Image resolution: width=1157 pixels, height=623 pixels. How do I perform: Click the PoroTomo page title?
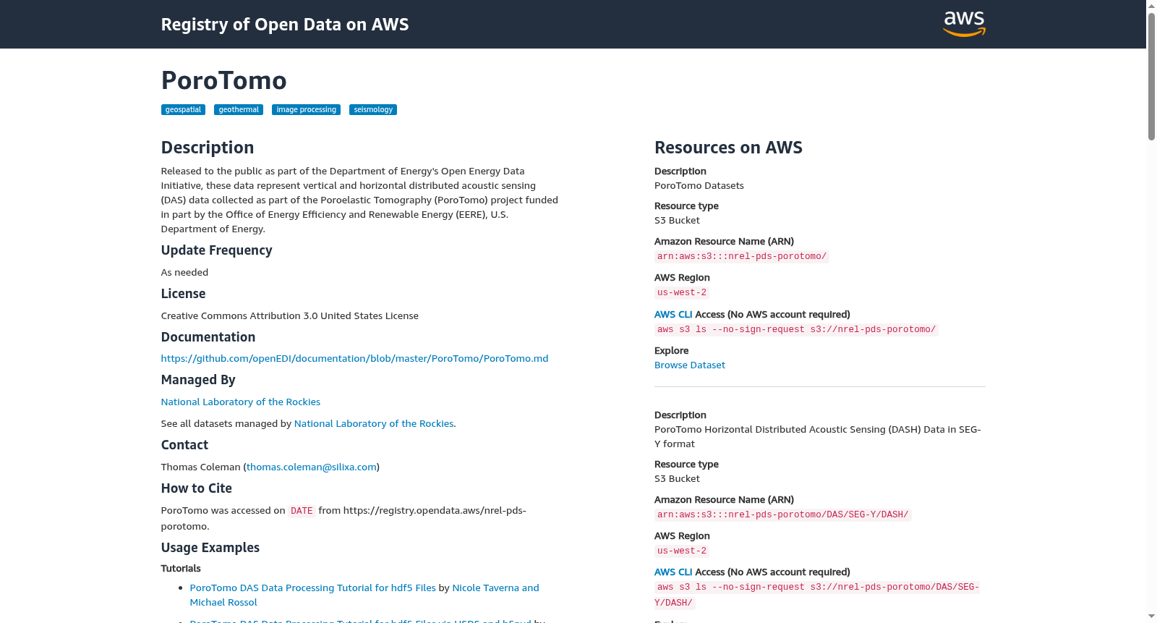pos(224,80)
